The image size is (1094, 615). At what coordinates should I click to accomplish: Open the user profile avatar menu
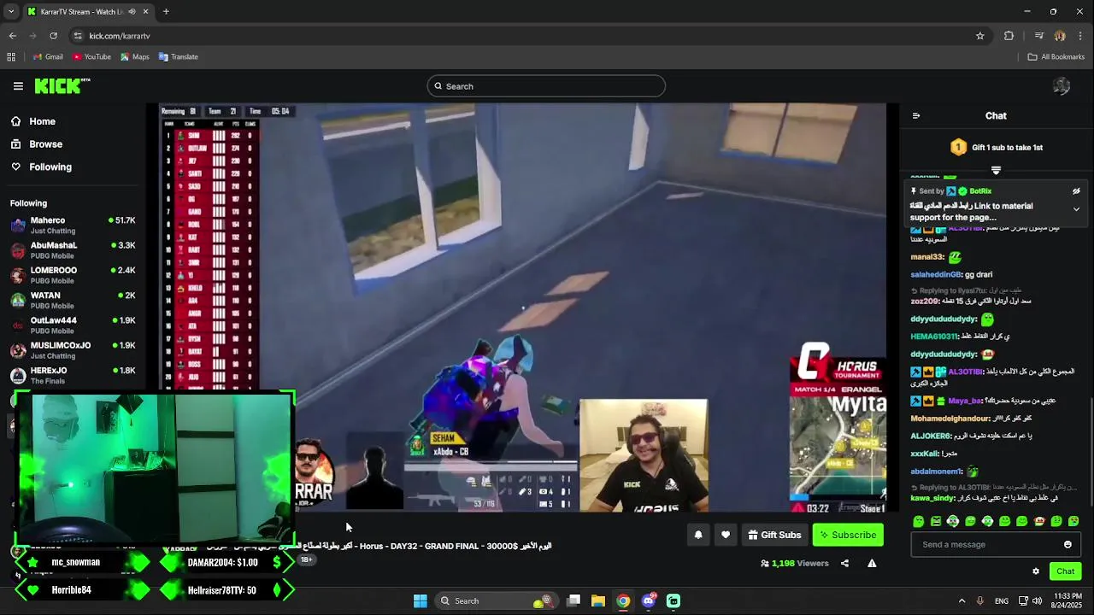coord(1062,86)
